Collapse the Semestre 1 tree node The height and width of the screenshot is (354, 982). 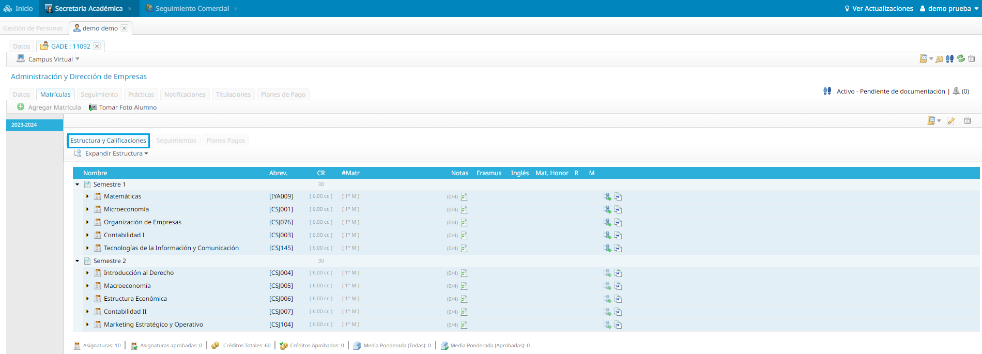pyautogui.click(x=78, y=184)
